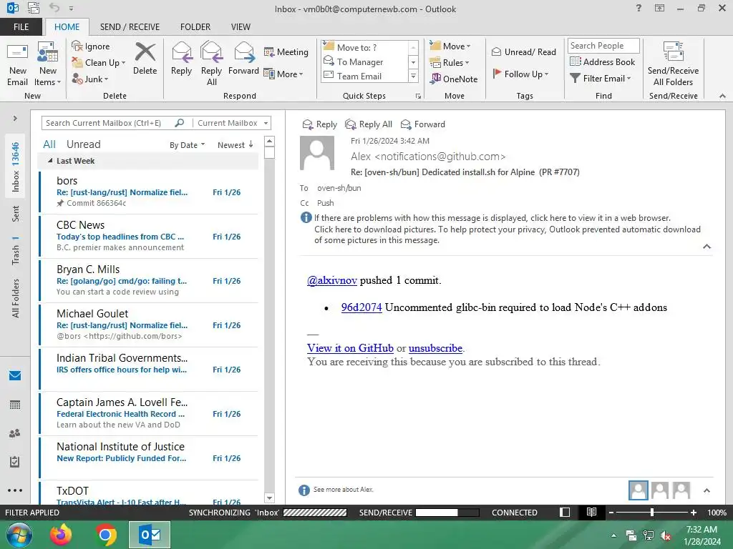Viewport: 733px width, 549px height.
Task: Open the National Institute of Justice email
Action: [x=149, y=457]
